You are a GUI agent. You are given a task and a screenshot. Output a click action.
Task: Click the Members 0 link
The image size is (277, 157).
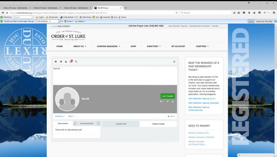coord(60,116)
